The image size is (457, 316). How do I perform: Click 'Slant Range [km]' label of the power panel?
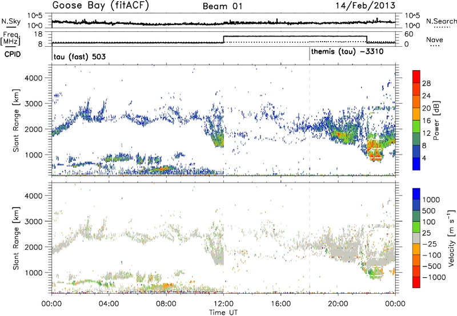[x=16, y=121]
